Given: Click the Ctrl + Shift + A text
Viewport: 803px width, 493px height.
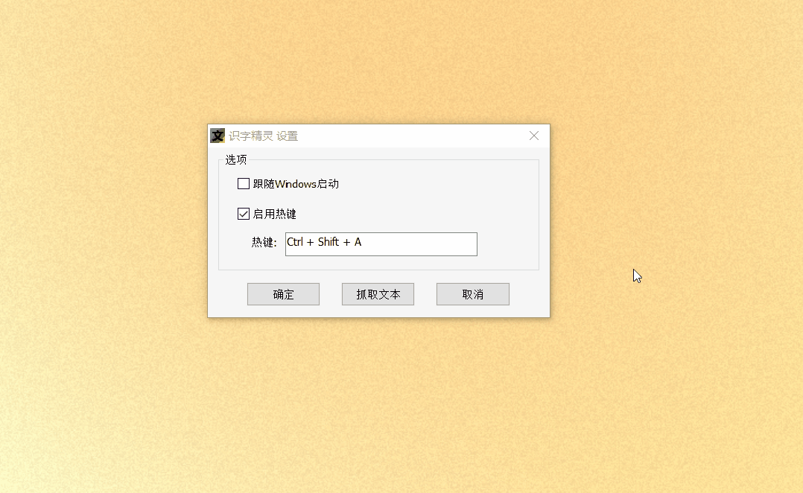Looking at the screenshot, I should pyautogui.click(x=324, y=242).
